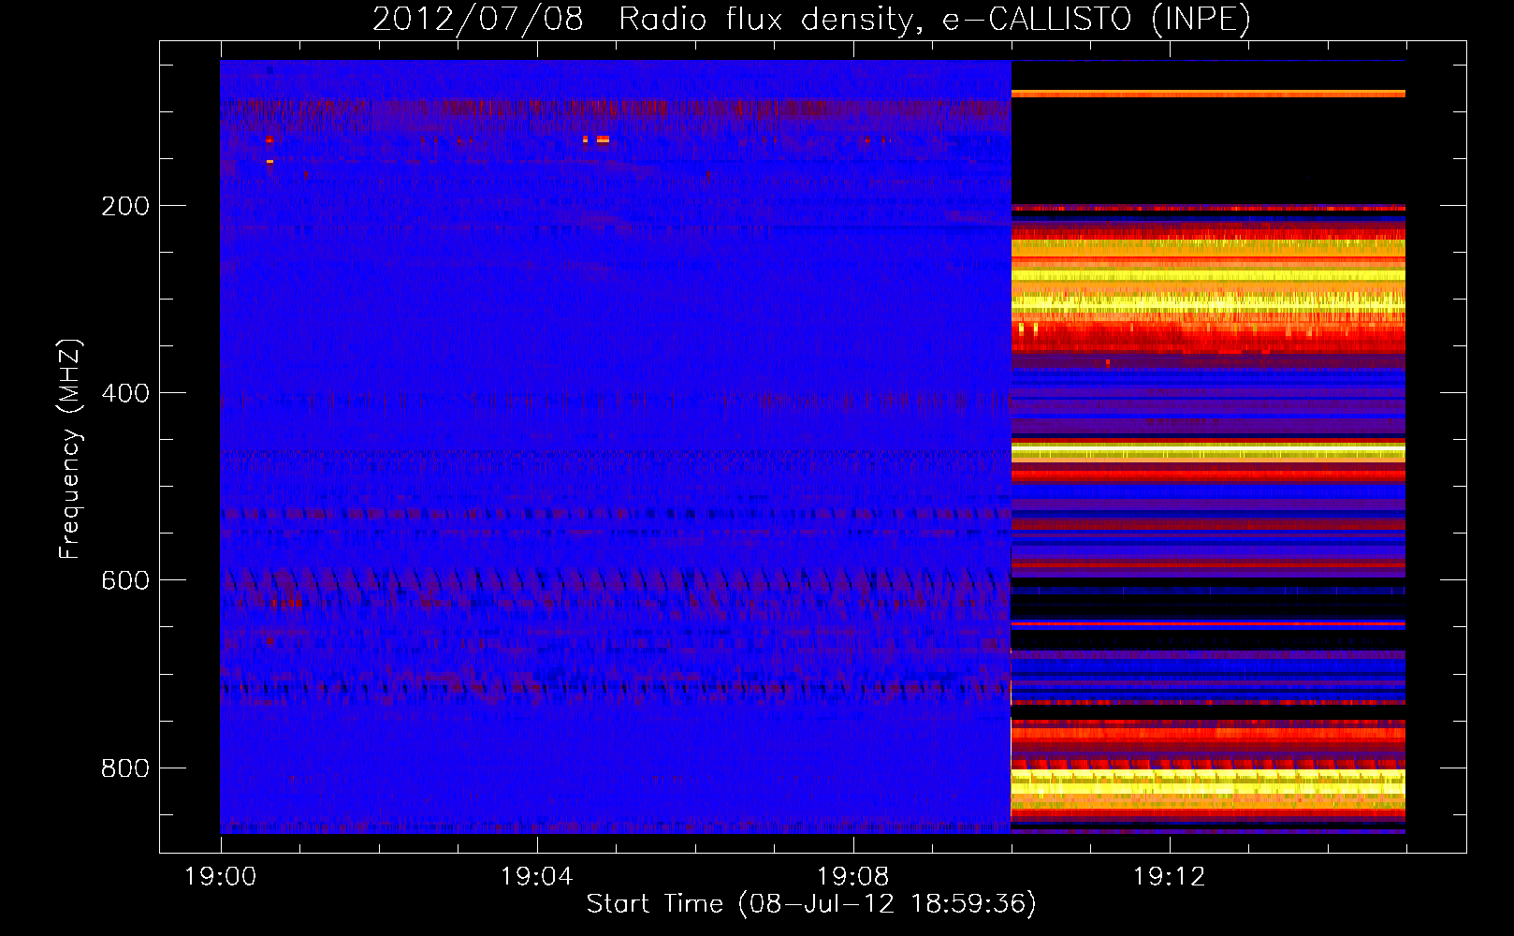Click the 400 frequency tick label
Image resolution: width=1514 pixels, height=936 pixels.
pos(125,393)
